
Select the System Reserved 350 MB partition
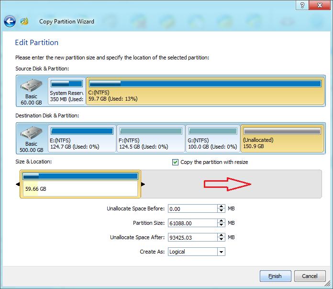point(67,91)
